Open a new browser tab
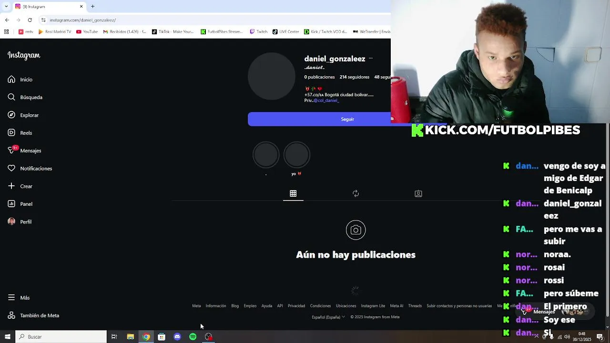610x343 pixels. [x=93, y=7]
